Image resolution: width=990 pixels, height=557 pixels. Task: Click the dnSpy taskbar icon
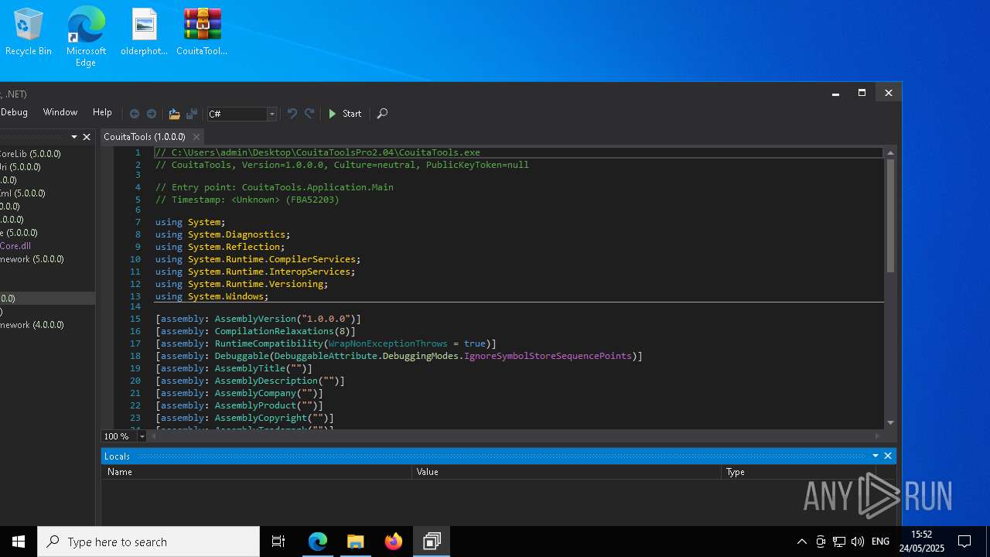click(432, 542)
